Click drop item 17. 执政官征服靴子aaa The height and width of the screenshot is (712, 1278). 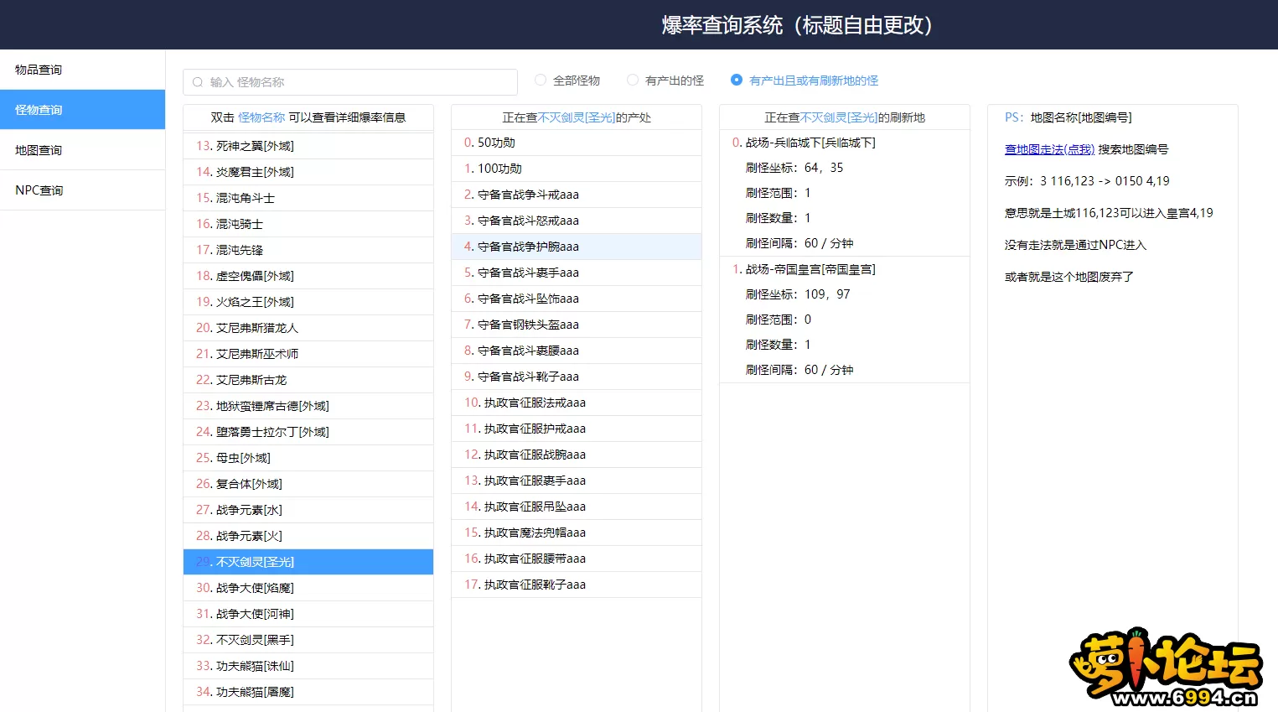(577, 585)
